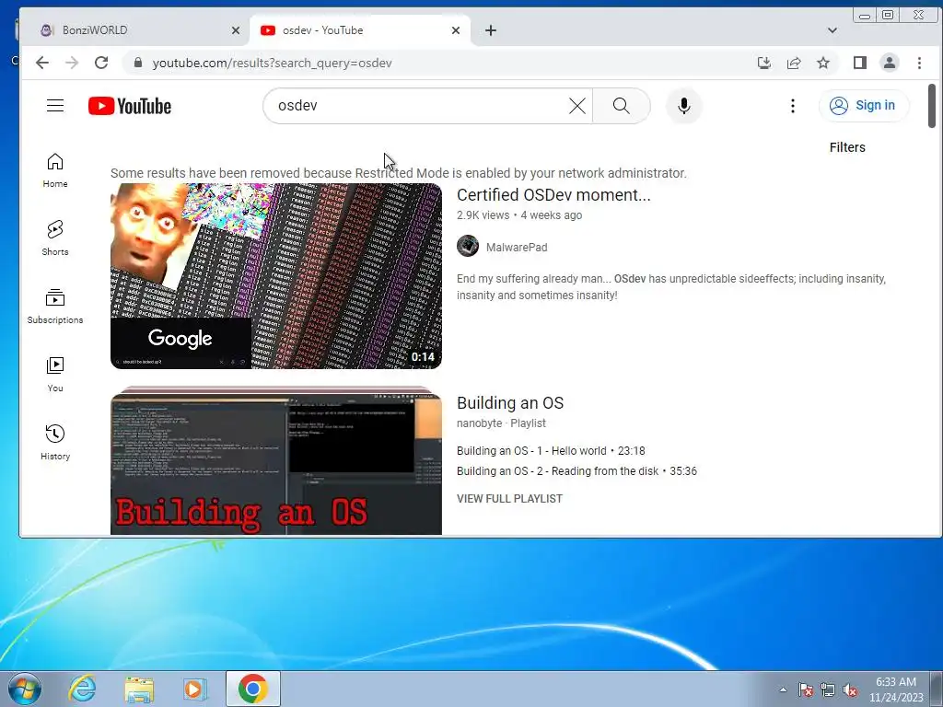Click the muted volume tray icon
Viewport: 943px width, 707px height.
tap(850, 690)
